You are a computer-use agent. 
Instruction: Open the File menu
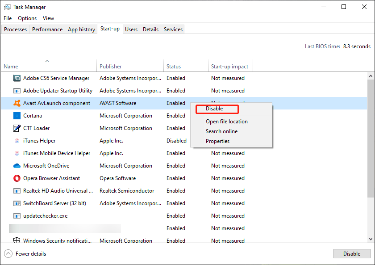[7, 18]
